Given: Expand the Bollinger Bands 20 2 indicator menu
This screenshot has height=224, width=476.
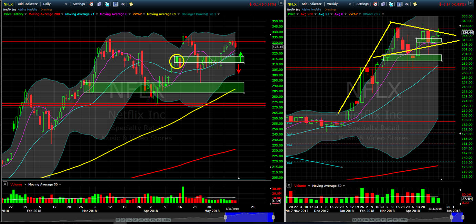Looking at the screenshot, I should click(x=219, y=14).
